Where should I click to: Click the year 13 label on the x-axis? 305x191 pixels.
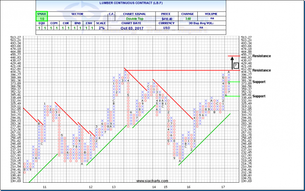pos(114,187)
